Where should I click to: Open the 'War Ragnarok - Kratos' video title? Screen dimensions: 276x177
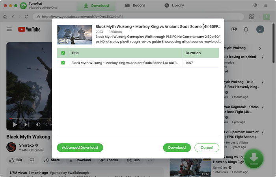pos(241,109)
